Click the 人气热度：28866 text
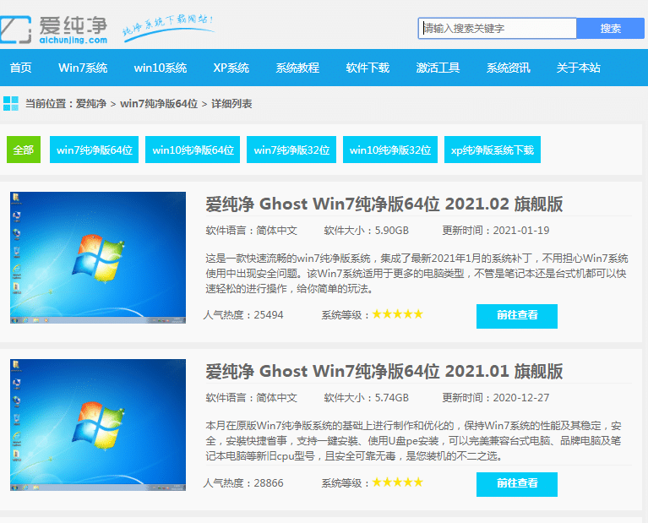 pos(243,483)
